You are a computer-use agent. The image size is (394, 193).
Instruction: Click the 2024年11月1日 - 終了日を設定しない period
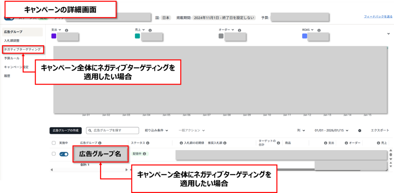click(224, 18)
